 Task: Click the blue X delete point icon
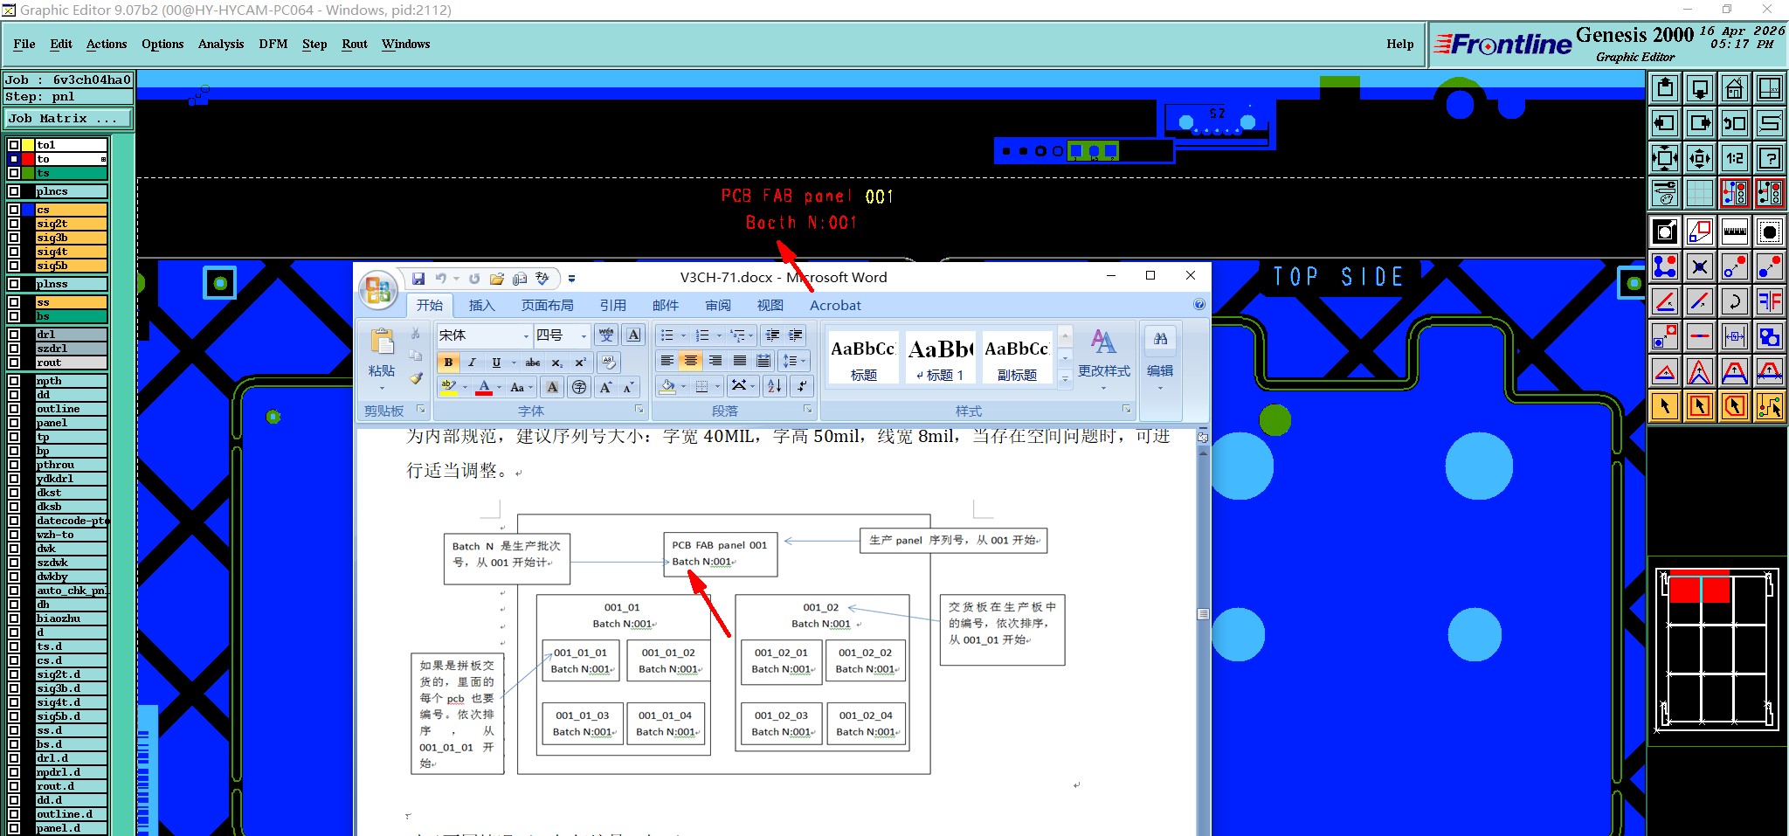tap(1700, 266)
